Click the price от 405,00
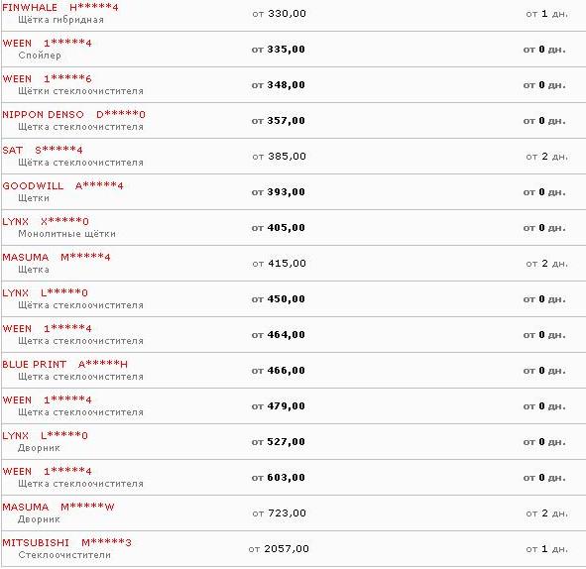The image size is (586, 569). [x=278, y=228]
